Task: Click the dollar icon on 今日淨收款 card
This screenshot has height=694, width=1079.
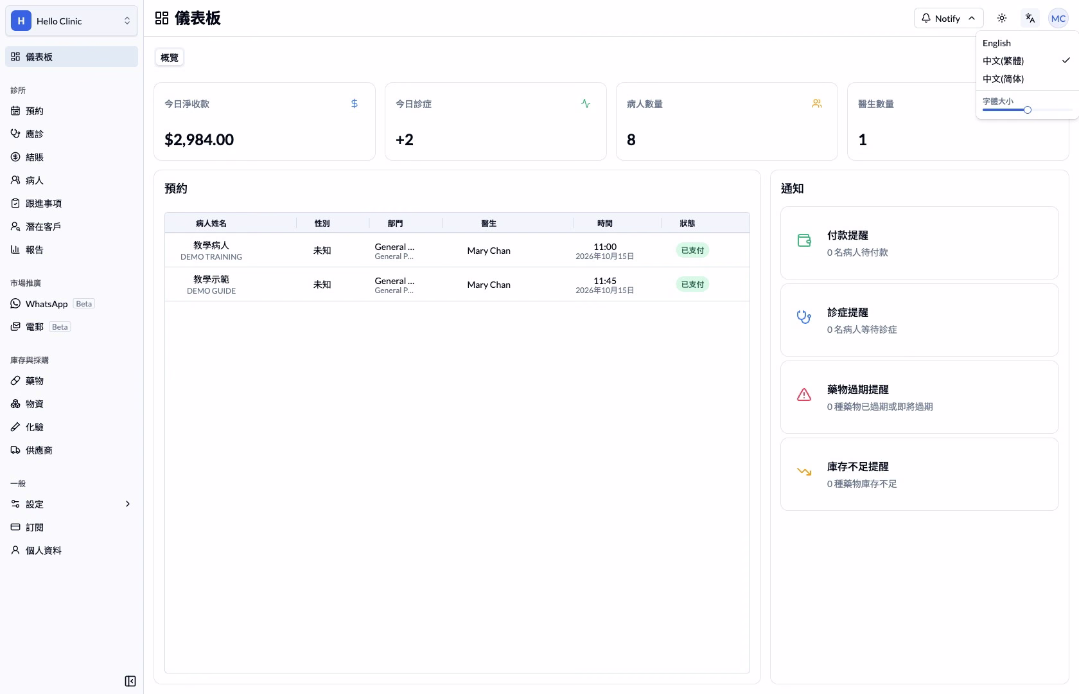Action: [x=355, y=103]
